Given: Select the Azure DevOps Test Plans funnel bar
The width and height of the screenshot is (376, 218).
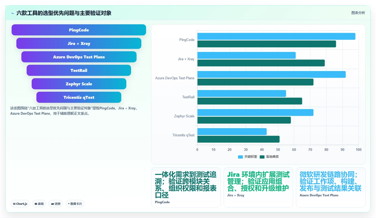Looking at the screenshot, I should [79, 57].
